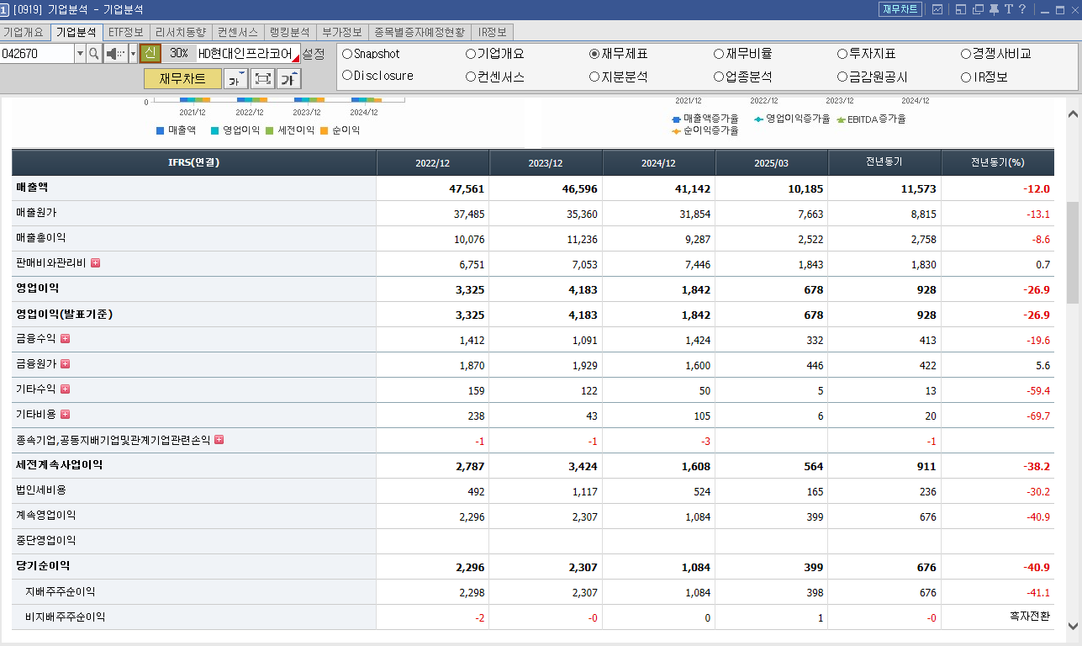
Task: Select the green 신 credit indicator icon
Action: (150, 53)
